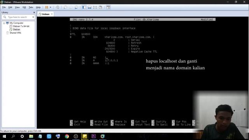
Task: Select Shared VMs in library
Action: click(15, 33)
